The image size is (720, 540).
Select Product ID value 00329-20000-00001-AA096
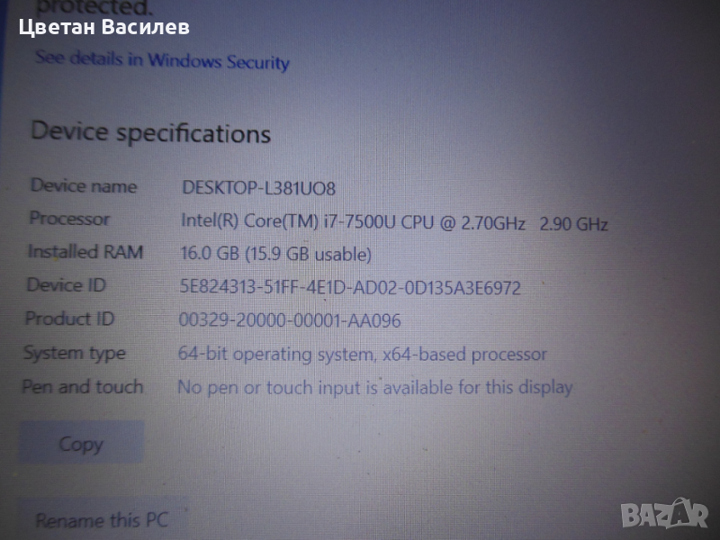[290, 319]
